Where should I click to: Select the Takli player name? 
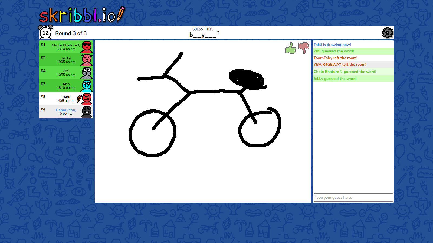tap(66, 97)
